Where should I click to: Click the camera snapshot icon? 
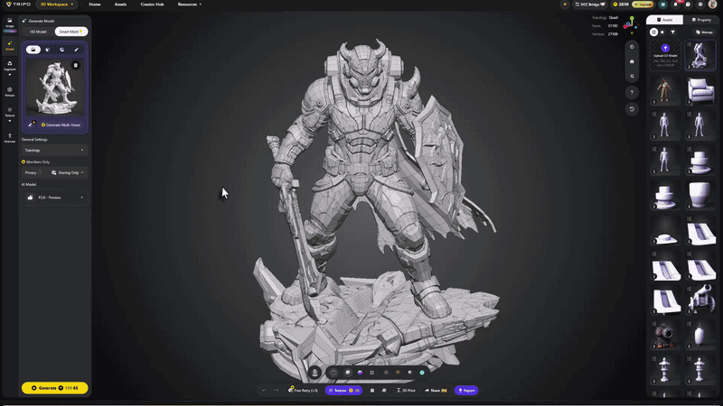tap(632, 61)
